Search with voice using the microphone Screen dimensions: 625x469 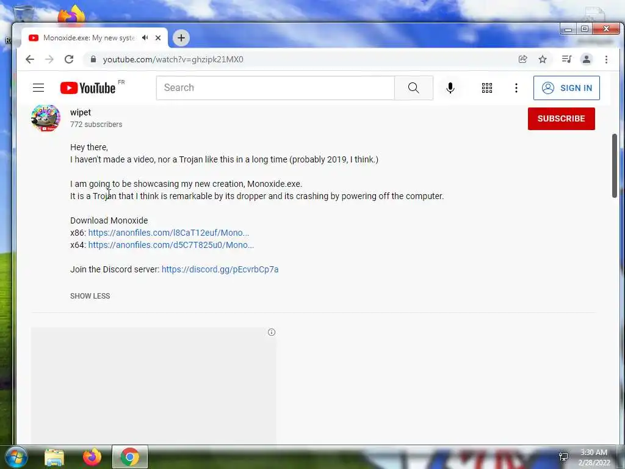(x=450, y=88)
